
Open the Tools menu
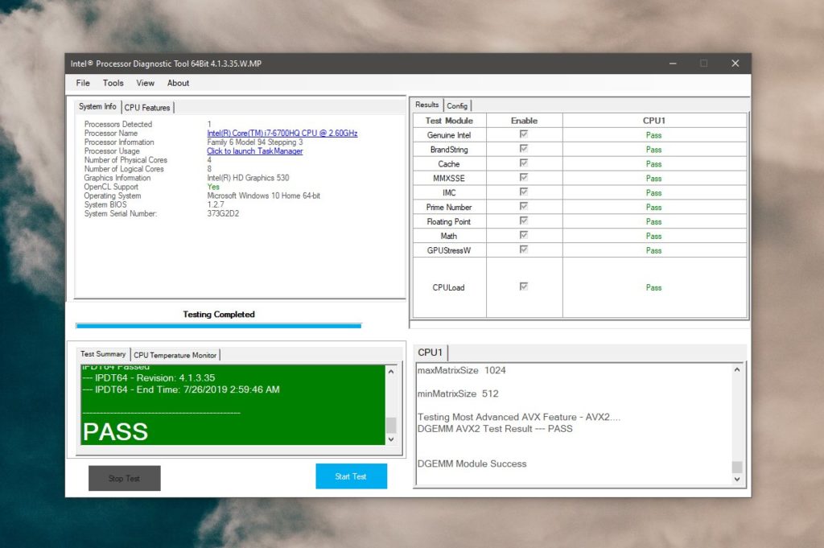pyautogui.click(x=113, y=83)
